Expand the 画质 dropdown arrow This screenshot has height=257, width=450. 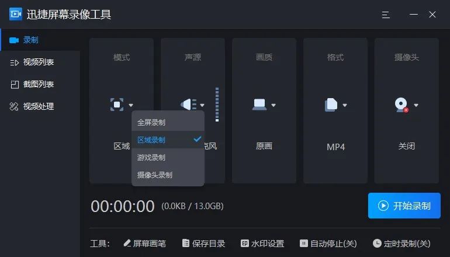tap(274, 105)
